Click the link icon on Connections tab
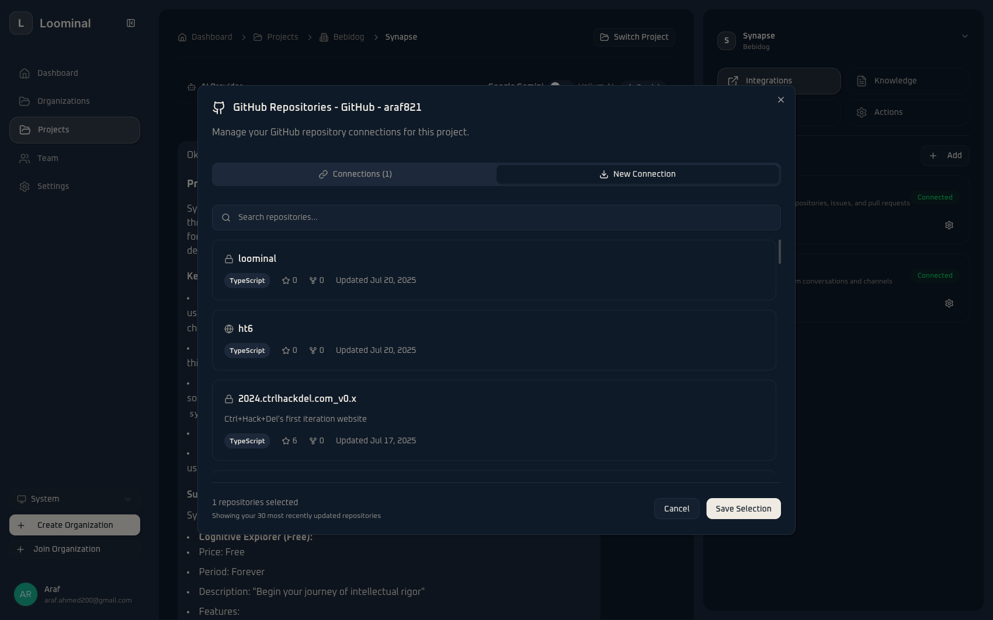Image resolution: width=993 pixels, height=620 pixels. coord(323,174)
